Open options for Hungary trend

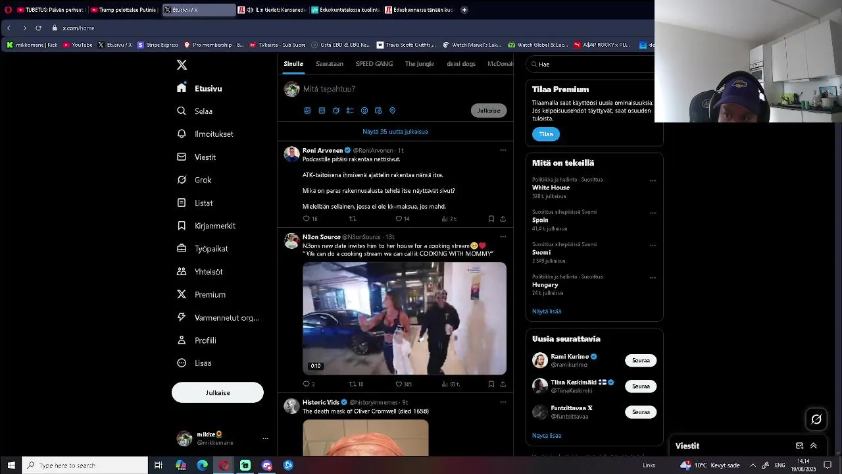tap(653, 277)
